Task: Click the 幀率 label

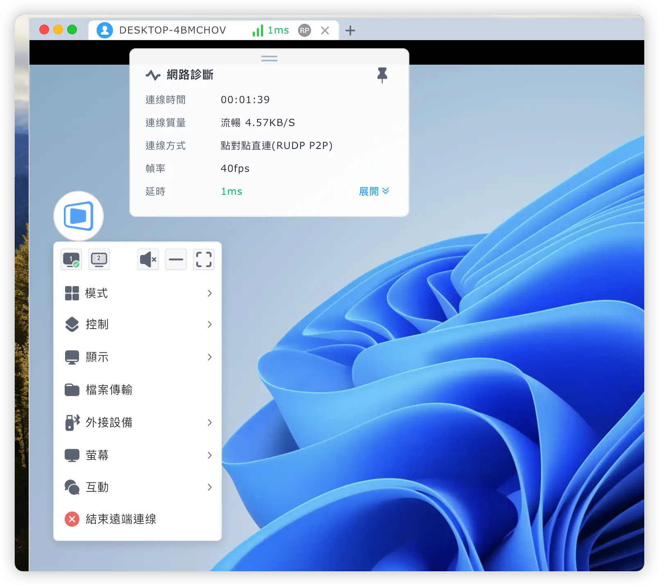Action: coord(156,169)
